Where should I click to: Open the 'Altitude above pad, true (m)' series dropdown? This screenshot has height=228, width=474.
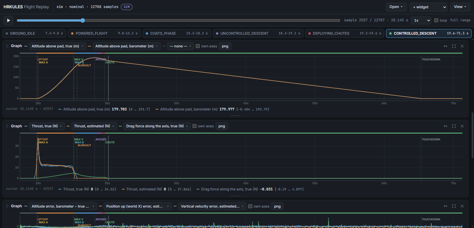pos(57,46)
